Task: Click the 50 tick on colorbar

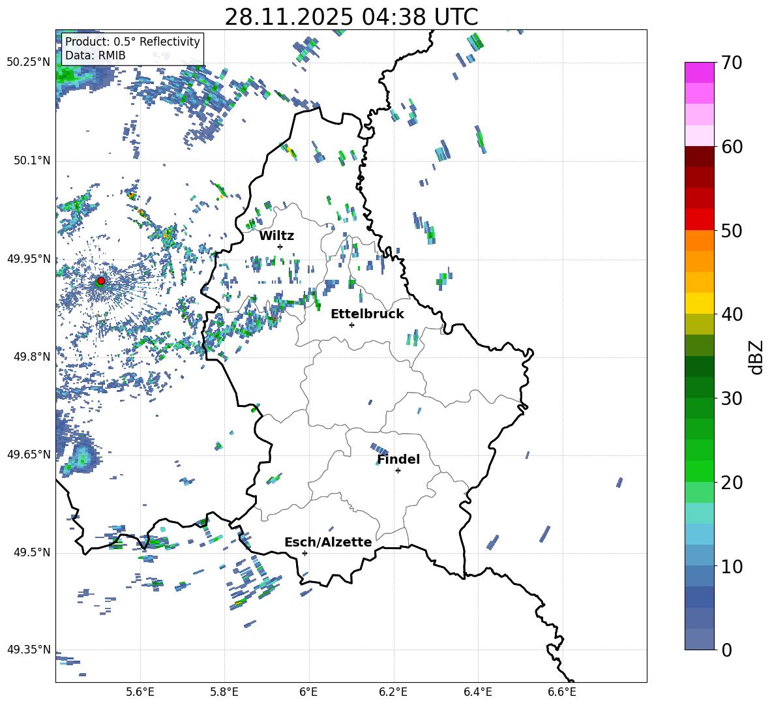Action: tap(731, 231)
